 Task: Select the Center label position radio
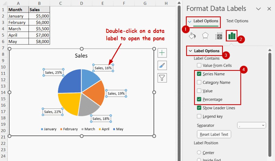pos(199,152)
